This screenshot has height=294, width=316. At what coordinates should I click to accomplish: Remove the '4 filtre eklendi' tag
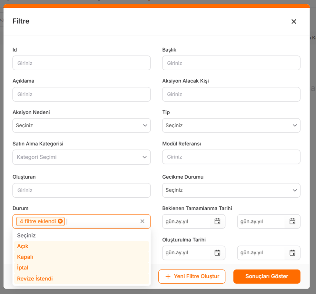click(x=60, y=221)
